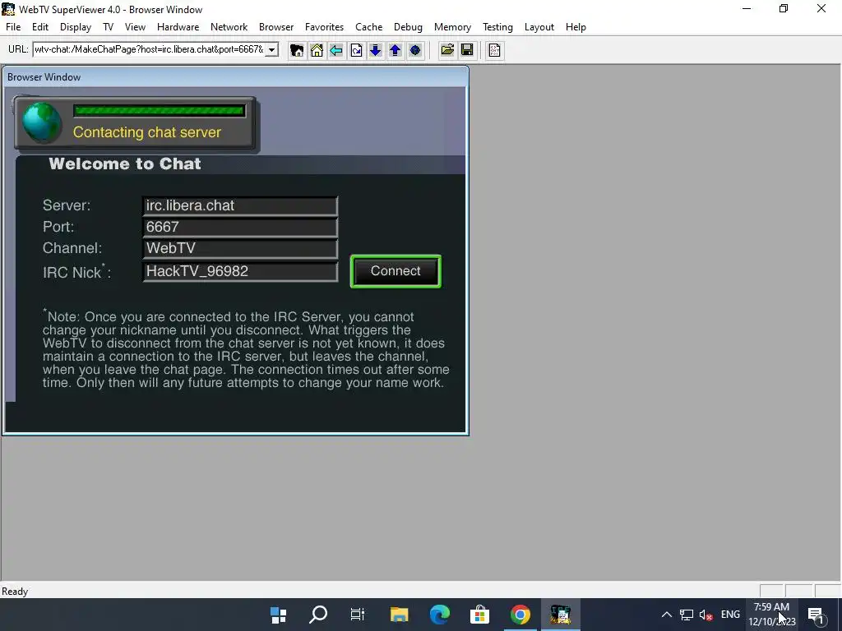Open the Testing menu
This screenshot has width=842, height=631.
497,27
